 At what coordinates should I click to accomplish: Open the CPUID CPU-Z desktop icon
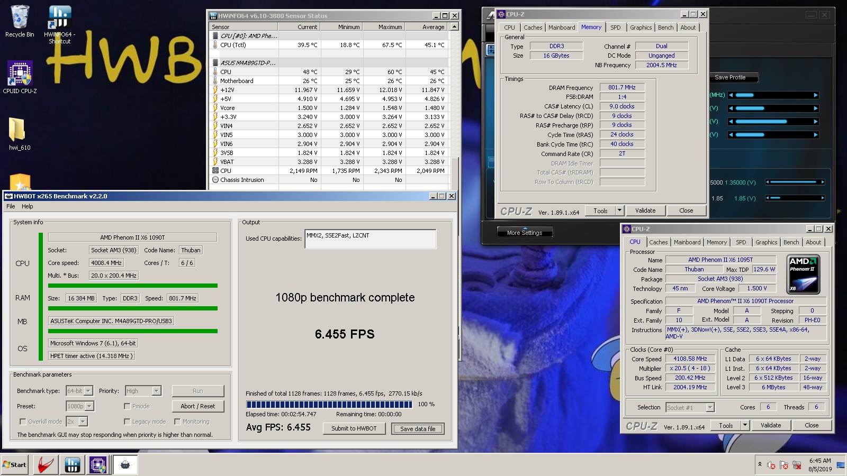(20, 77)
